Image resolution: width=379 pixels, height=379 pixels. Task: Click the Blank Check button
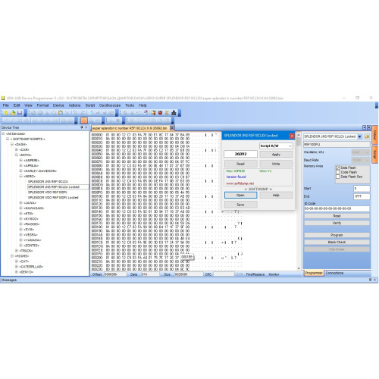pyautogui.click(x=337, y=242)
